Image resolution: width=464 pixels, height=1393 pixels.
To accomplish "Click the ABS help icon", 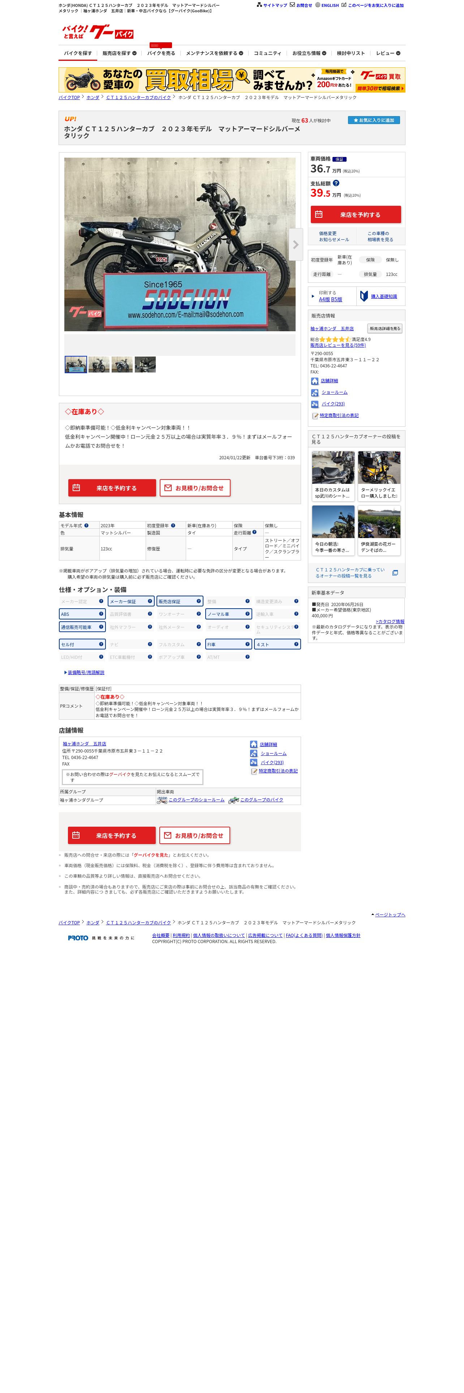I will tap(101, 614).
